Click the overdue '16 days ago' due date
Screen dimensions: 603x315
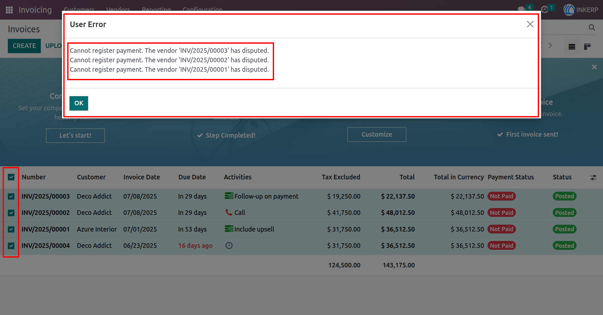(195, 246)
